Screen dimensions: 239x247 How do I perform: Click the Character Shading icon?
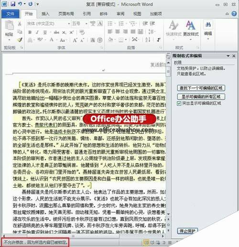(x=93, y=40)
